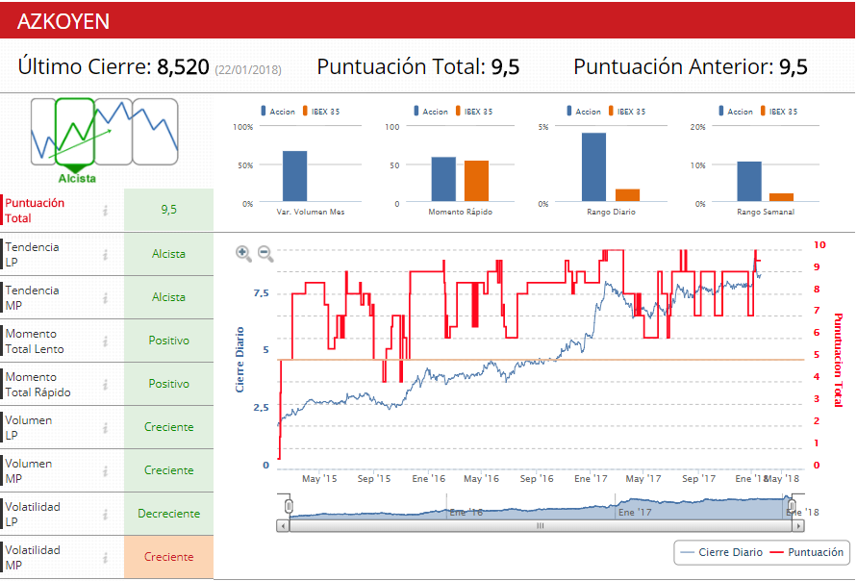
Task: Click the Volumen LP row label
Action: (29, 427)
